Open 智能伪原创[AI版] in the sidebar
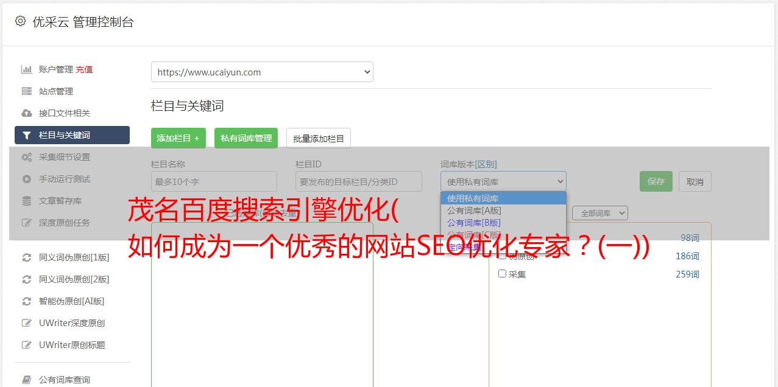Screen dimensions: 778x387 click(72, 301)
